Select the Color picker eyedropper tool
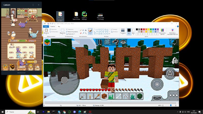The height and width of the screenshot is (114, 203). click(x=83, y=33)
